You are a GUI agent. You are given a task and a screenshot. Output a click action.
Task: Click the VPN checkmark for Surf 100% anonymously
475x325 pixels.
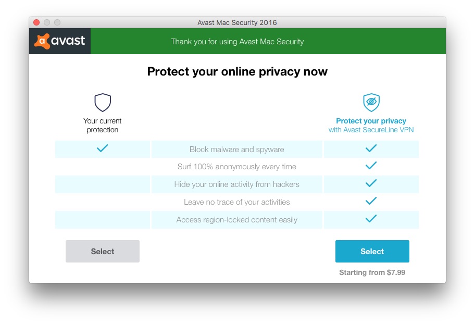click(x=371, y=166)
